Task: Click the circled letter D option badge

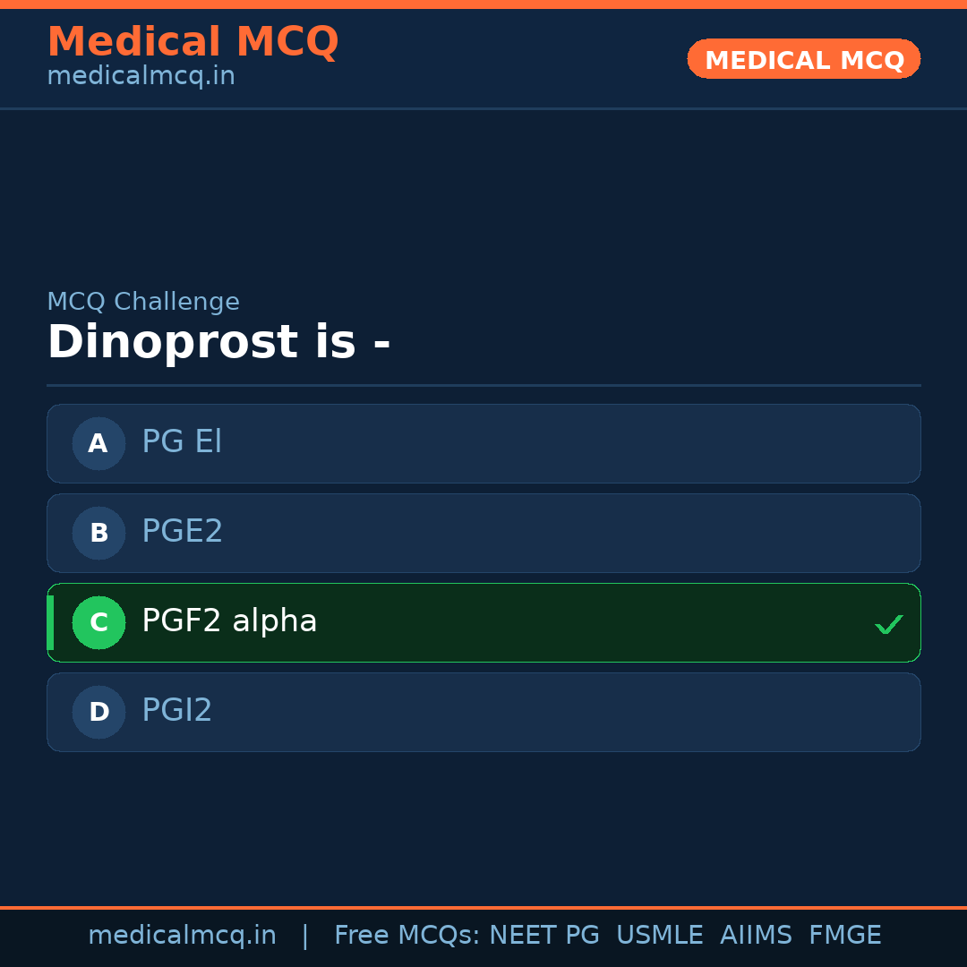Action: [98, 712]
